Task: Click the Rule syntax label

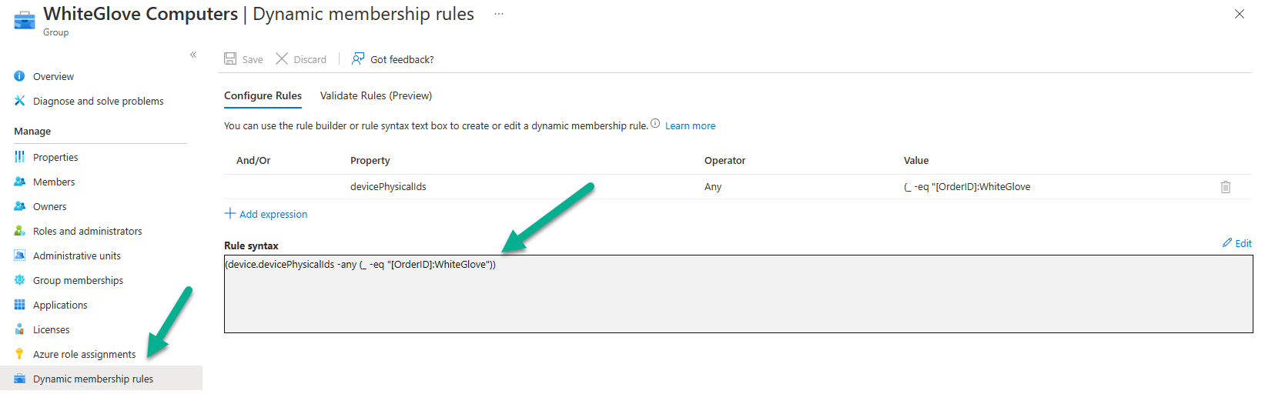Action: point(251,245)
